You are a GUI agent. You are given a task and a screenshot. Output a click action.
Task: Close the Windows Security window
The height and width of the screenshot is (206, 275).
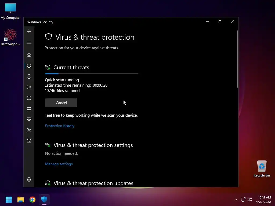(x=232, y=22)
